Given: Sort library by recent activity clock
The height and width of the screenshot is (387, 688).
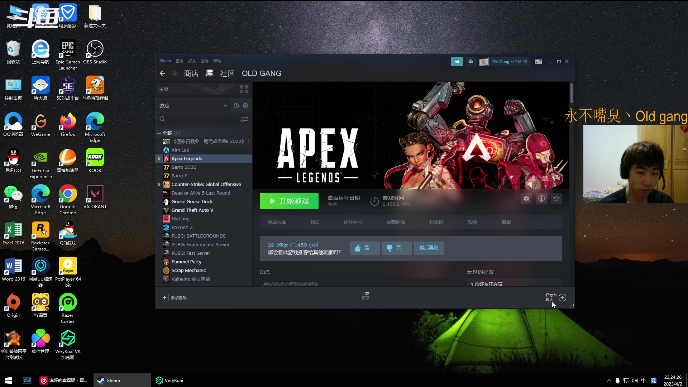Looking at the screenshot, I should tap(236, 106).
